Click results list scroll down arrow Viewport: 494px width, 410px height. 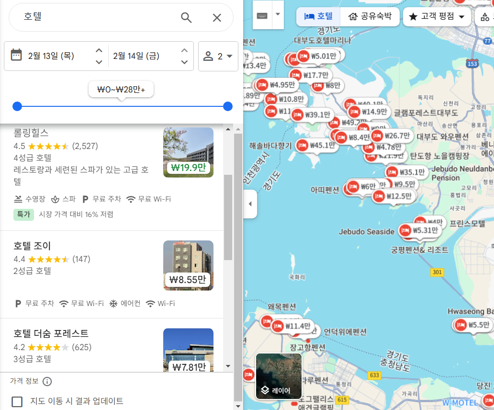(x=228, y=366)
